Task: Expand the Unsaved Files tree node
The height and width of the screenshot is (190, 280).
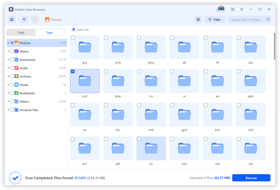Action: click(x=8, y=110)
